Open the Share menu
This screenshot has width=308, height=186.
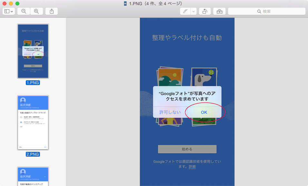click(x=52, y=11)
